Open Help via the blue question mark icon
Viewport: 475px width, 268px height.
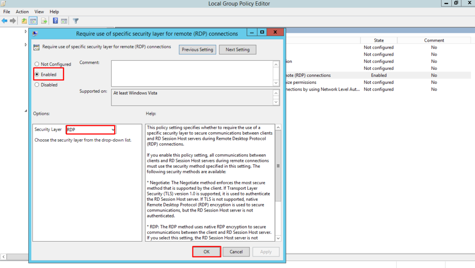(x=56, y=21)
